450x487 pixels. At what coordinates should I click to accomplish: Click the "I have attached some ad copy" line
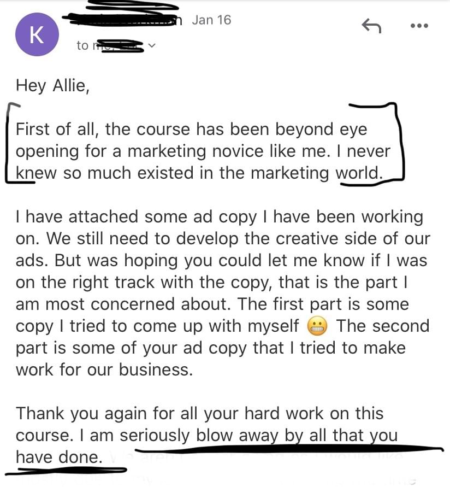[x=220, y=217]
